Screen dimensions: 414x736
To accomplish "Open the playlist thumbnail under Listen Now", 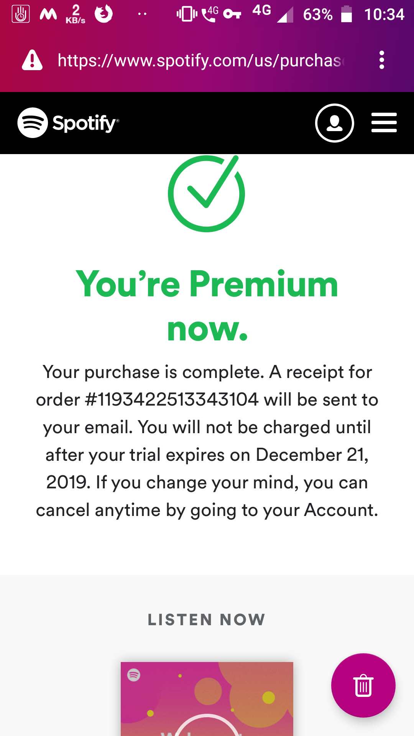I will point(207,698).
